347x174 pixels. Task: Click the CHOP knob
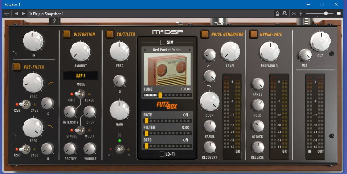(x=90, y=112)
